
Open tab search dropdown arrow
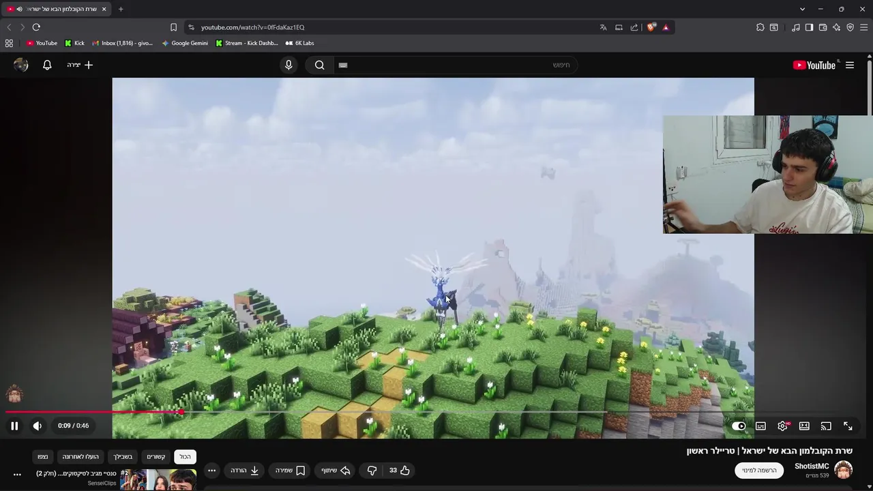pyautogui.click(x=802, y=9)
